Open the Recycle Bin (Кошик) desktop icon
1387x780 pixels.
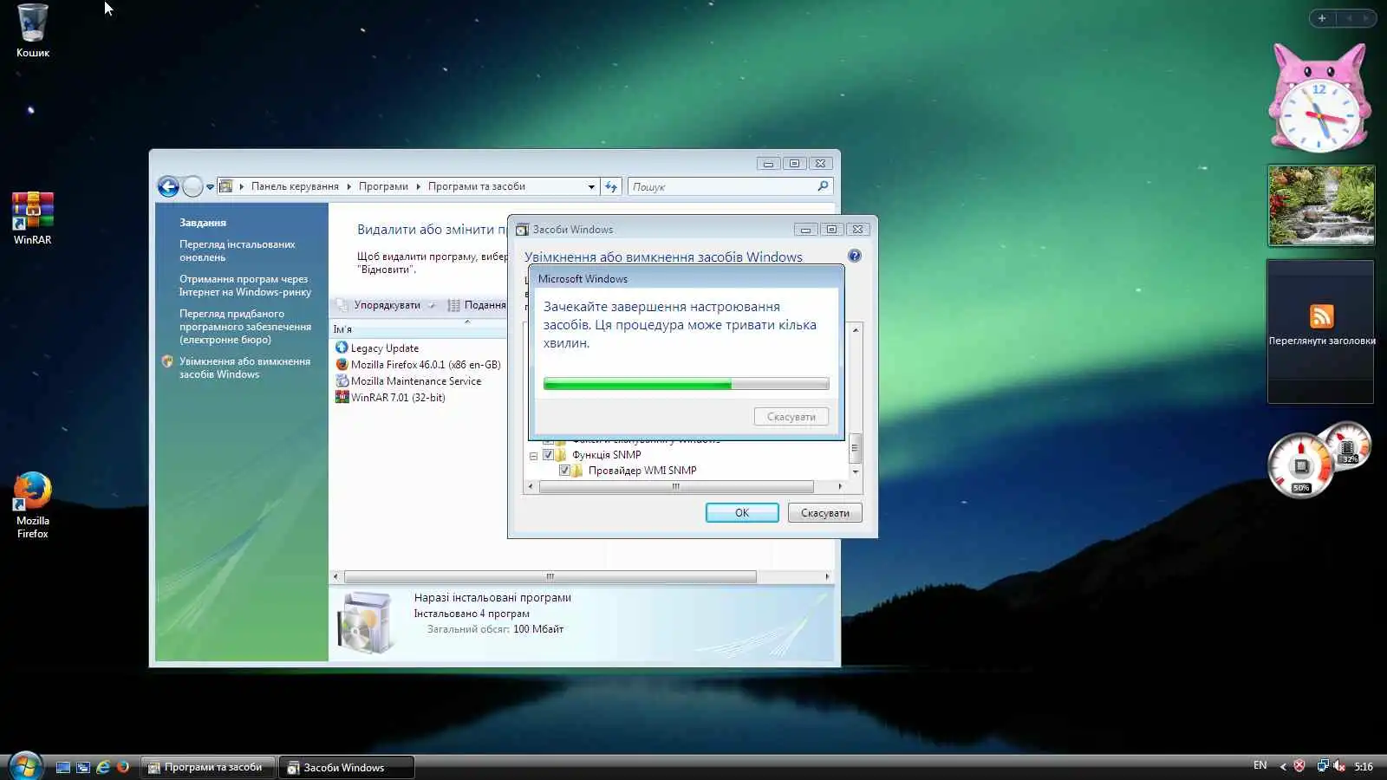tap(33, 30)
